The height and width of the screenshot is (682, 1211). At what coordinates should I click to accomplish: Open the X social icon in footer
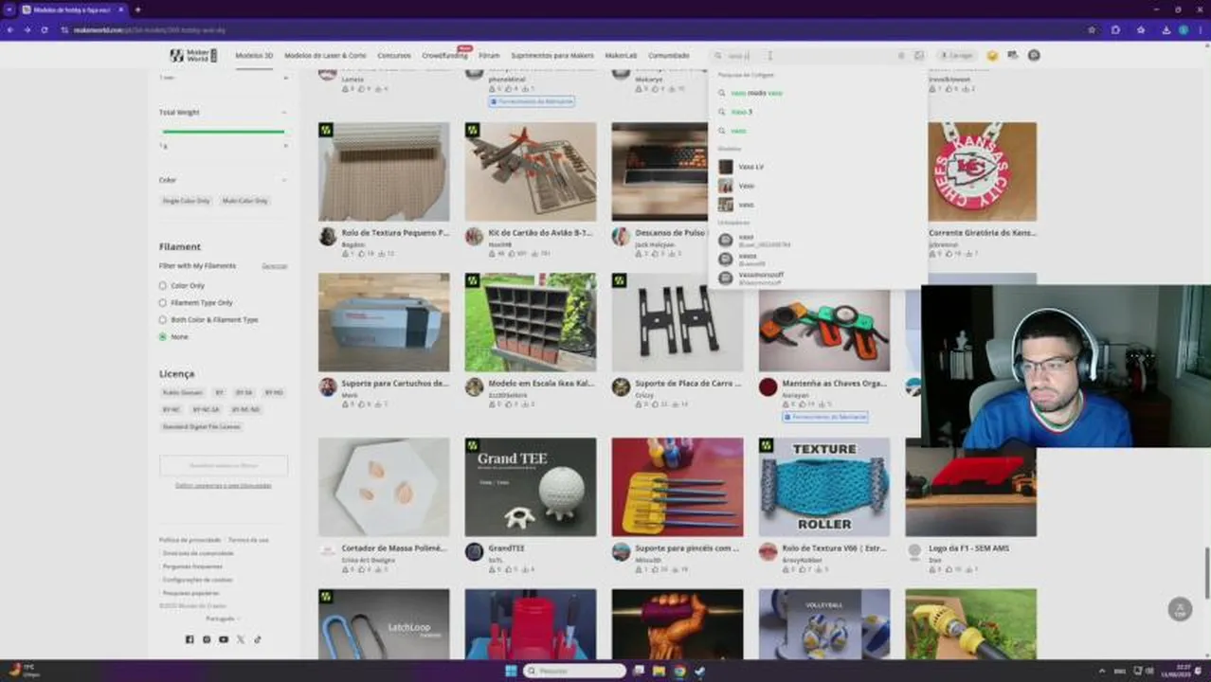point(241,639)
